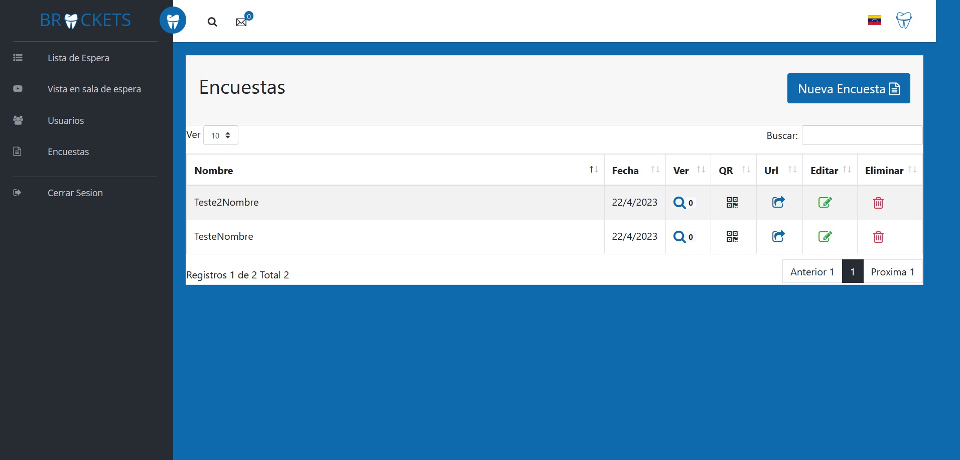Click the search magnifier in the top bar
The height and width of the screenshot is (460, 960).
(x=212, y=22)
